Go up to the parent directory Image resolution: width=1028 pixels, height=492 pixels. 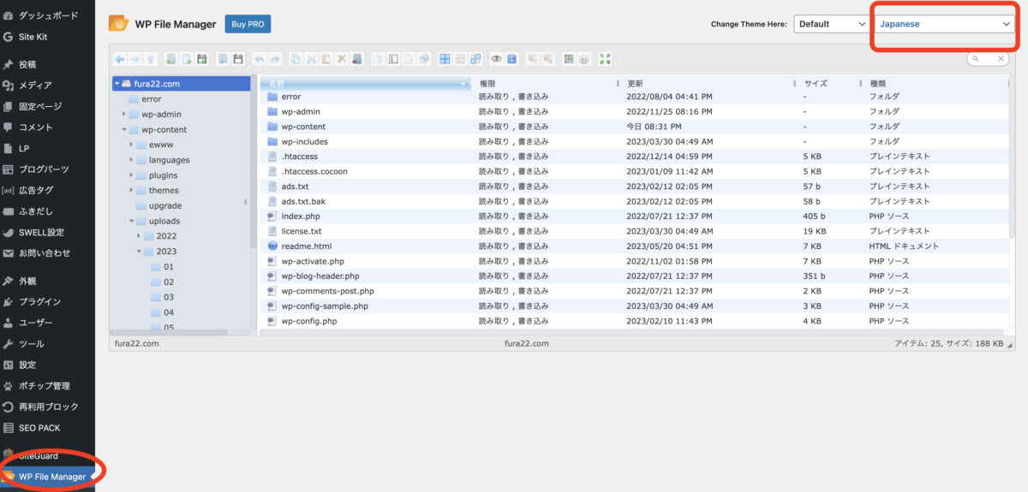[x=150, y=59]
